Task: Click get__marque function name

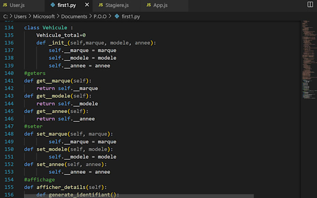Action: coord(53,81)
